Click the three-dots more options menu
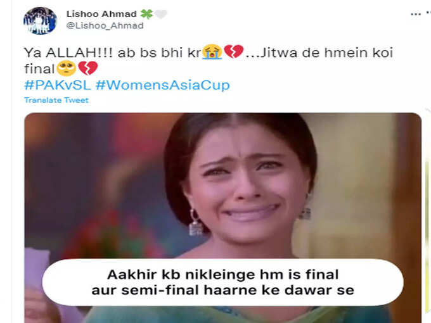Viewport: 431px width, 323px height. click(416, 15)
